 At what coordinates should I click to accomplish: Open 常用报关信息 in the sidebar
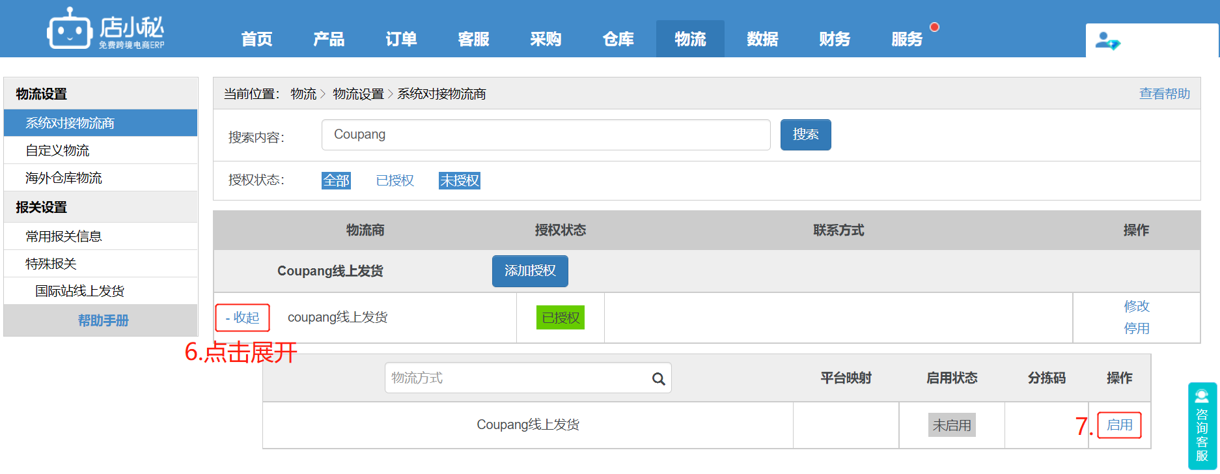click(101, 236)
